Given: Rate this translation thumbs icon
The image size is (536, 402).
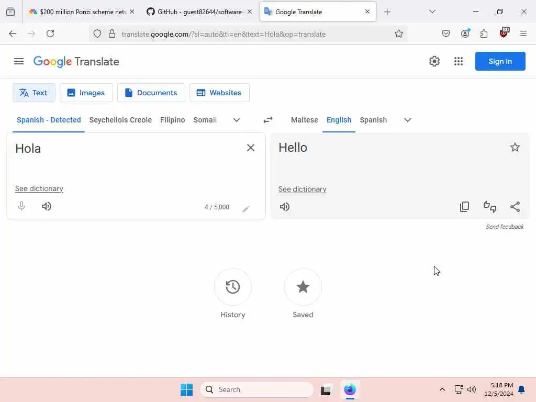Looking at the screenshot, I should (490, 207).
